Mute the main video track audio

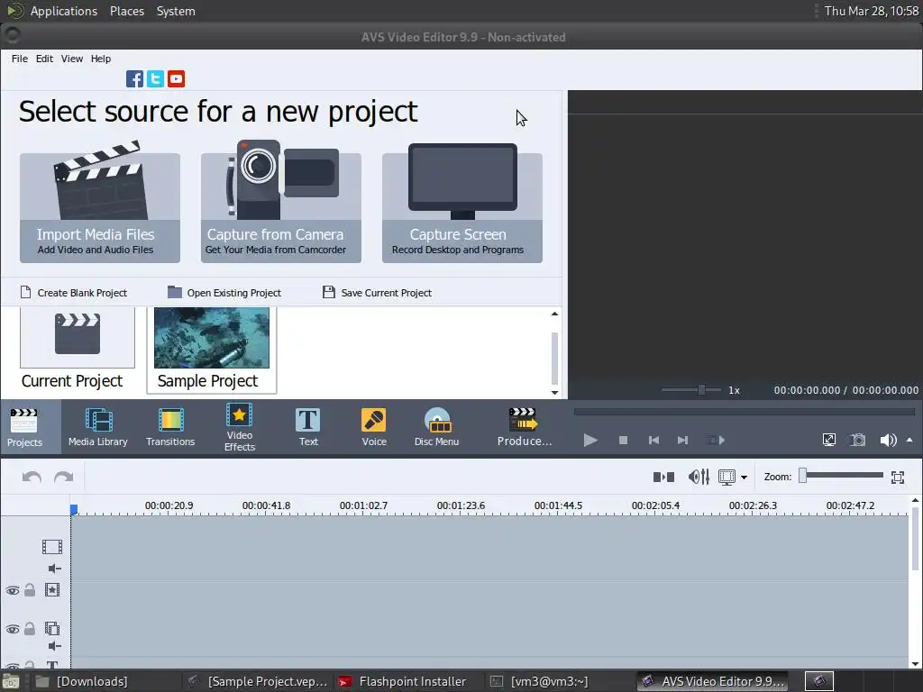click(x=55, y=569)
